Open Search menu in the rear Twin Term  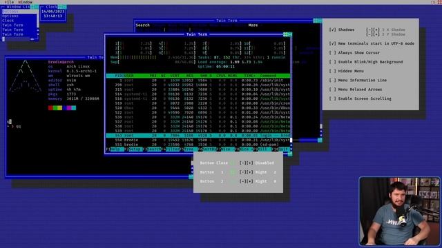click(x=143, y=25)
